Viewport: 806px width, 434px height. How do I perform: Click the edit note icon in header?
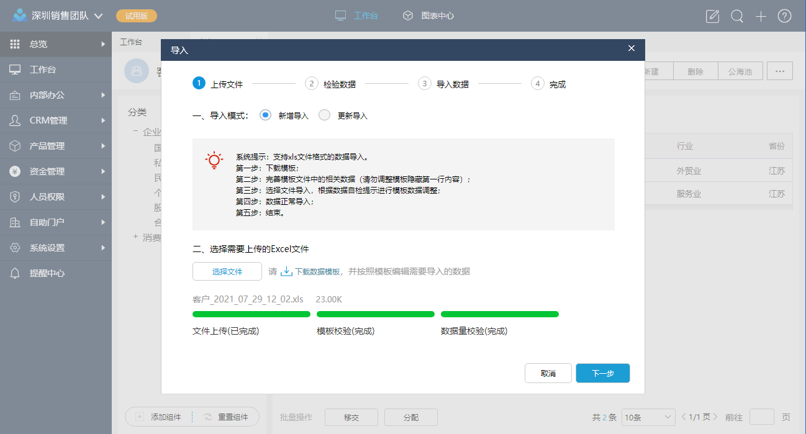pos(712,16)
